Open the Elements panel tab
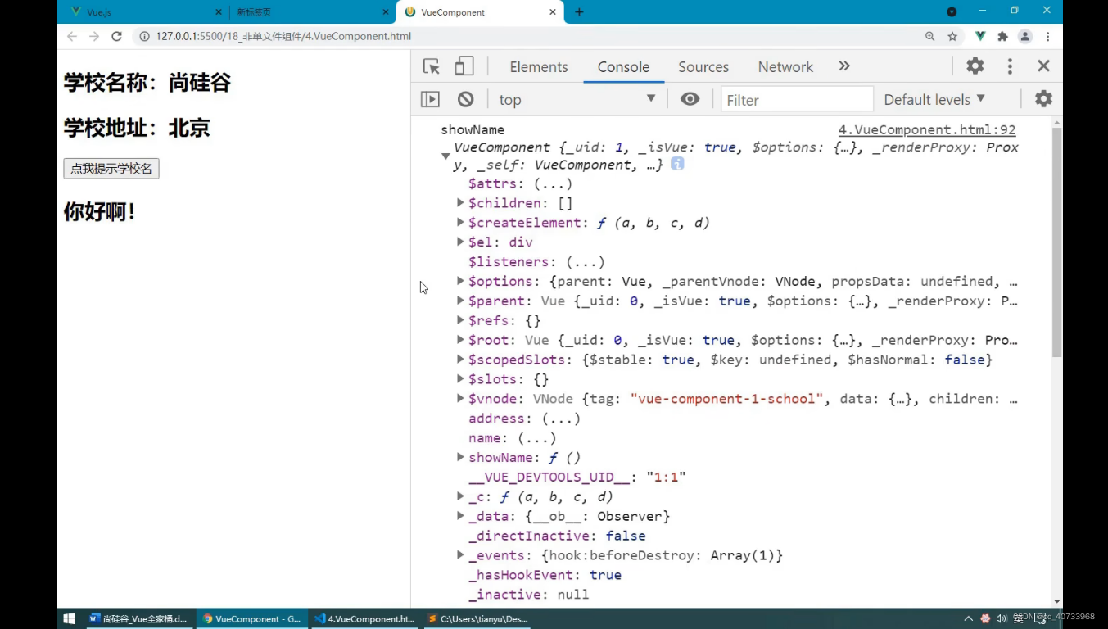This screenshot has height=629, width=1108. (538, 67)
